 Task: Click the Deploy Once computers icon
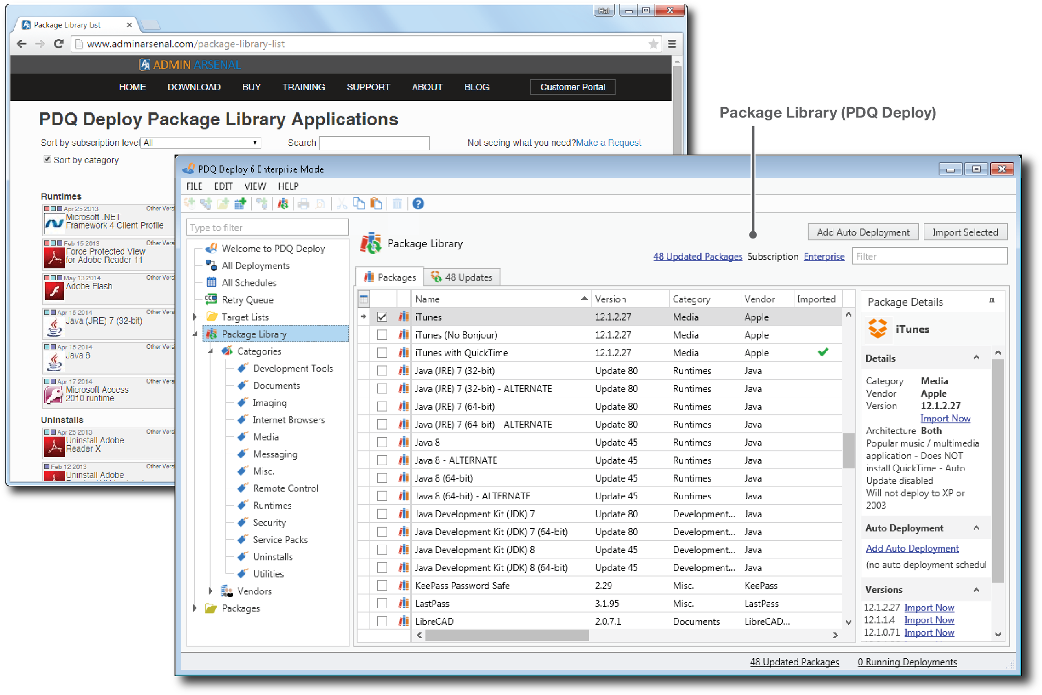[x=262, y=204]
